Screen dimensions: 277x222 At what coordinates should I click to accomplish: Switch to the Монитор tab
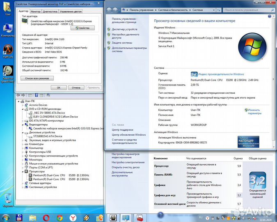(x=36, y=12)
